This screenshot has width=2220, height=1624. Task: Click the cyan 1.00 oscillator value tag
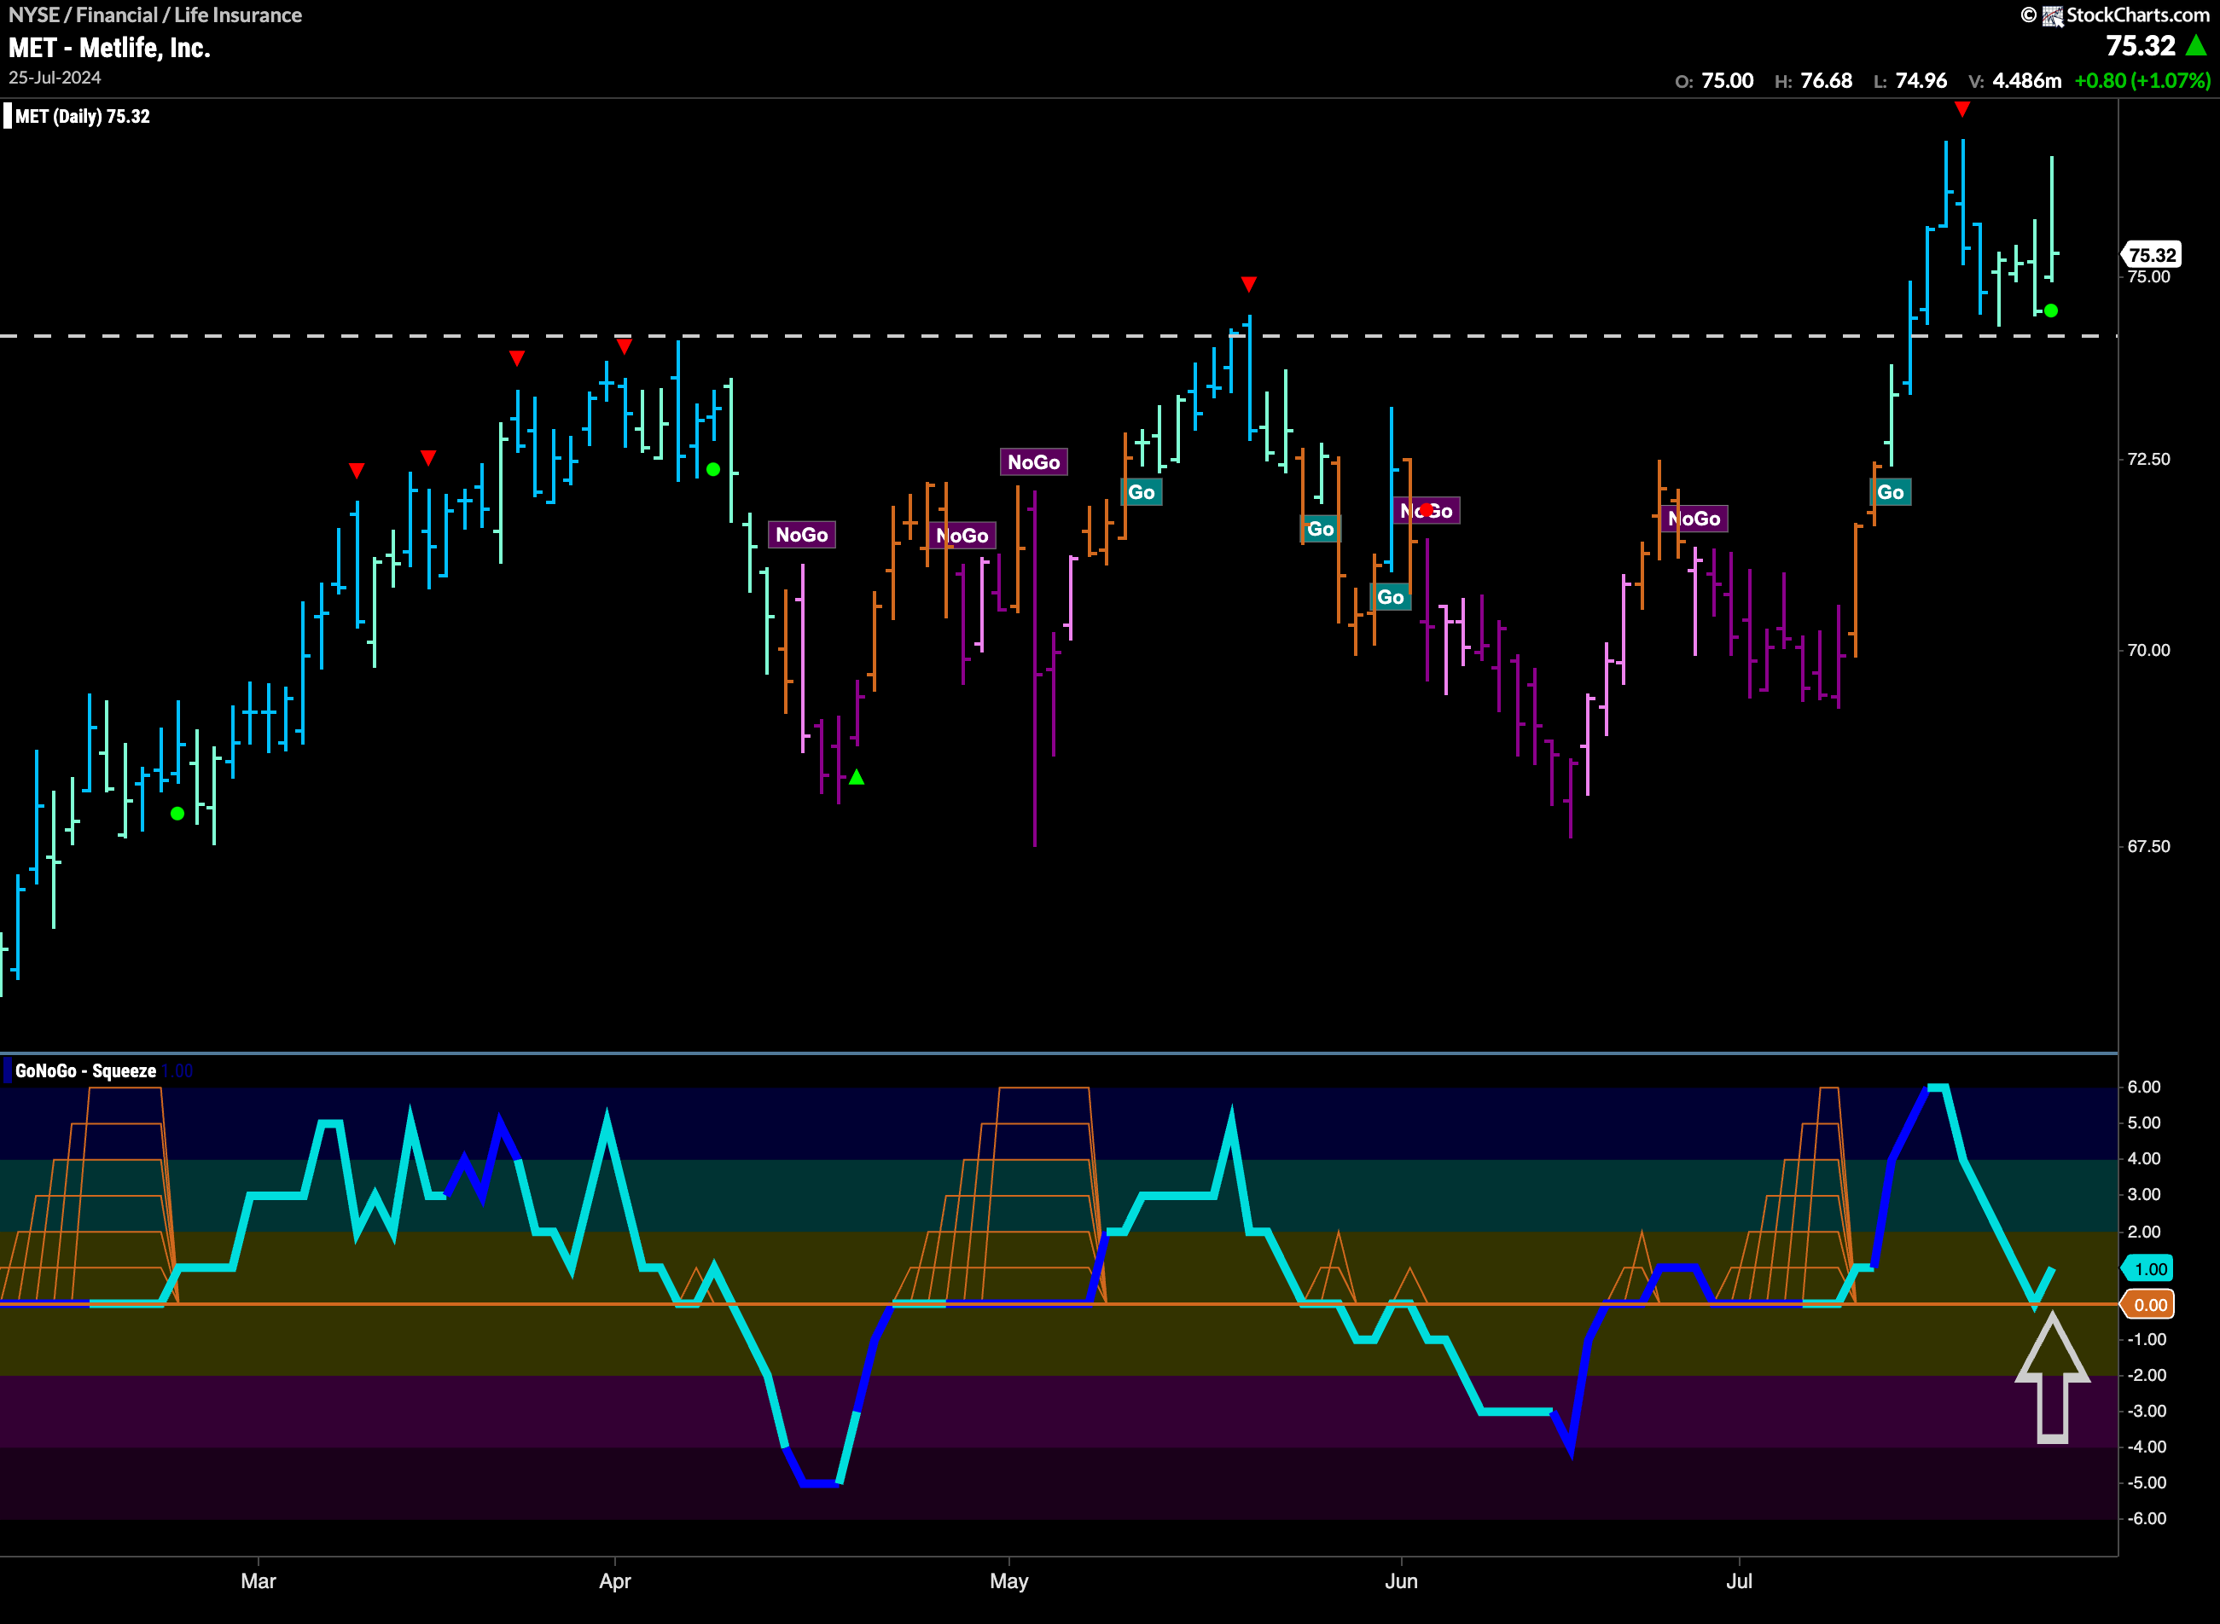pyautogui.click(x=2148, y=1268)
